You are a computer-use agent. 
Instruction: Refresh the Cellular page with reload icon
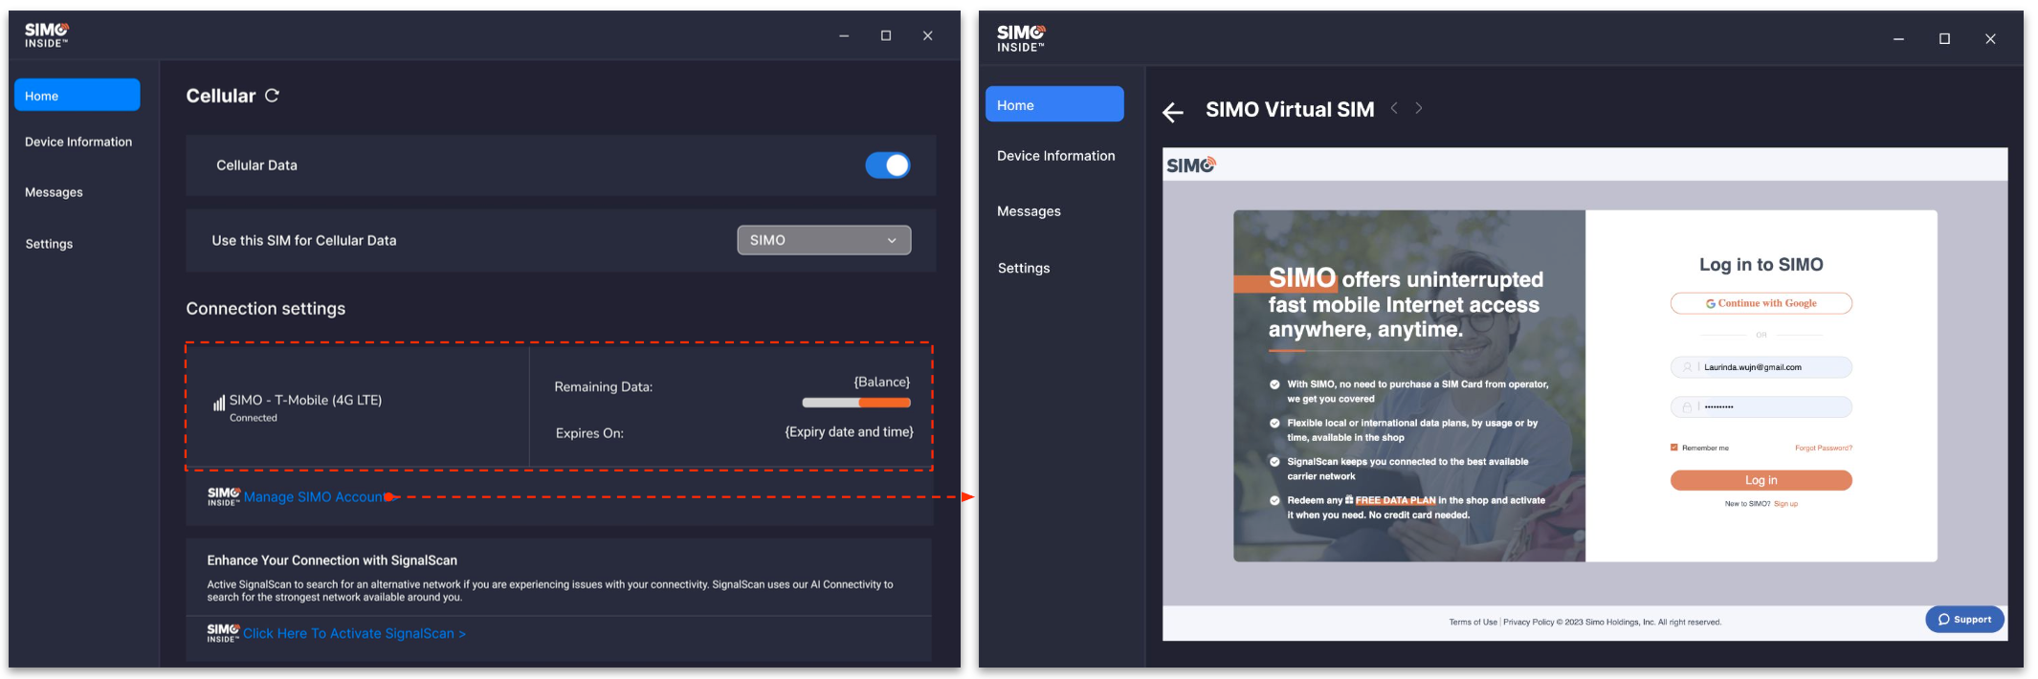click(x=272, y=96)
